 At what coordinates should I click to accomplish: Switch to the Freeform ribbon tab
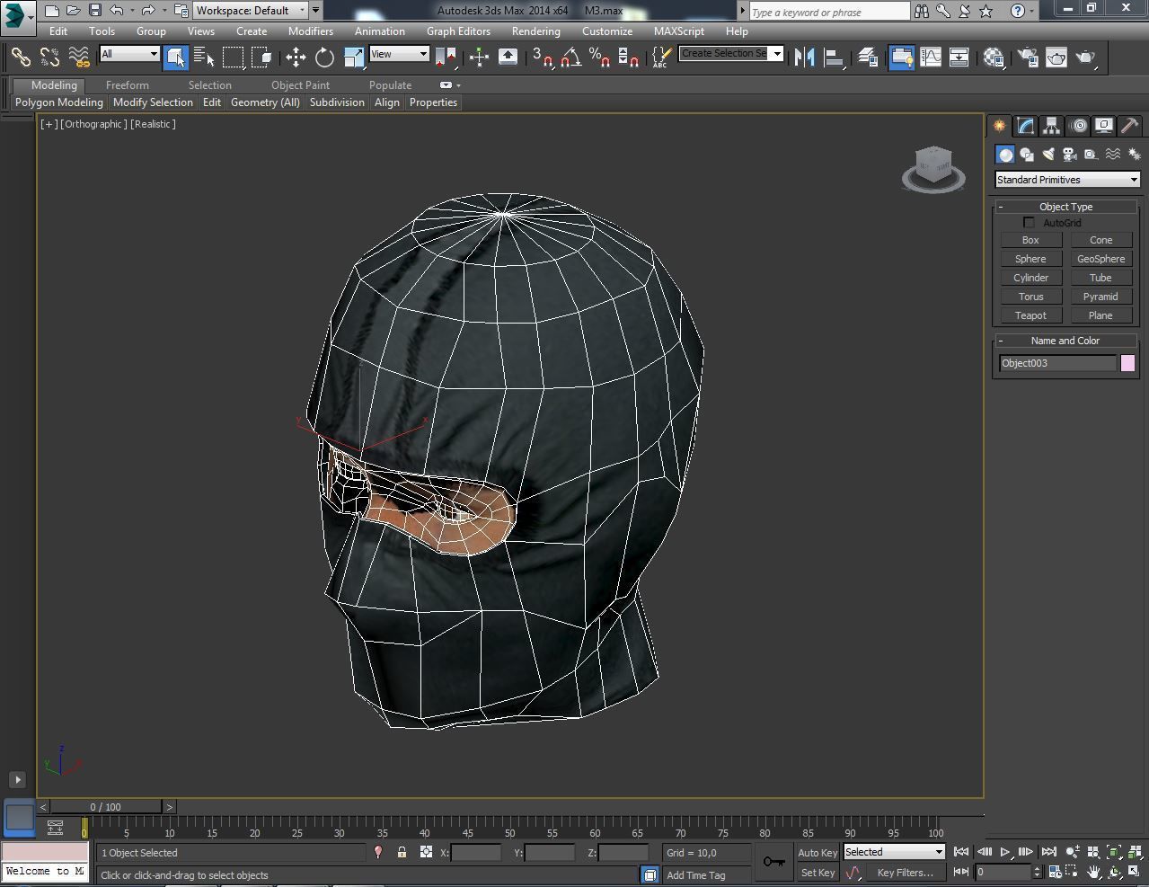coord(128,85)
